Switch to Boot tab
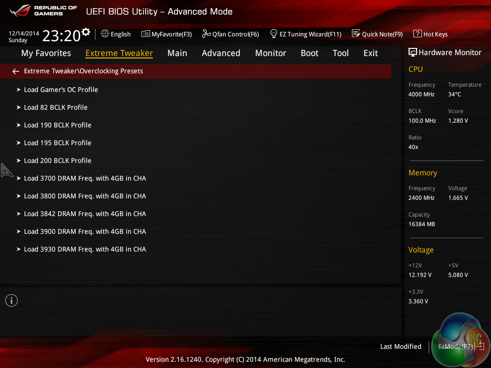Screen dimensions: 491x368 (x=309, y=53)
